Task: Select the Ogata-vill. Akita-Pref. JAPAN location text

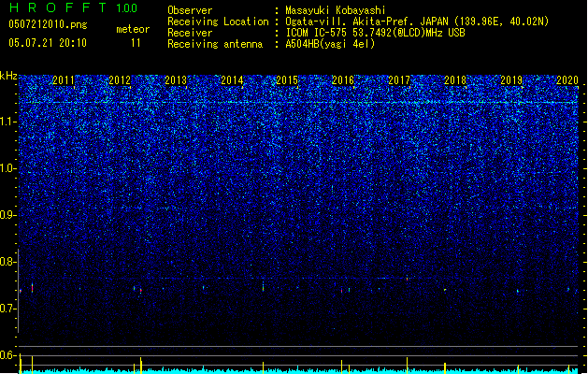Action: pyautogui.click(x=417, y=22)
